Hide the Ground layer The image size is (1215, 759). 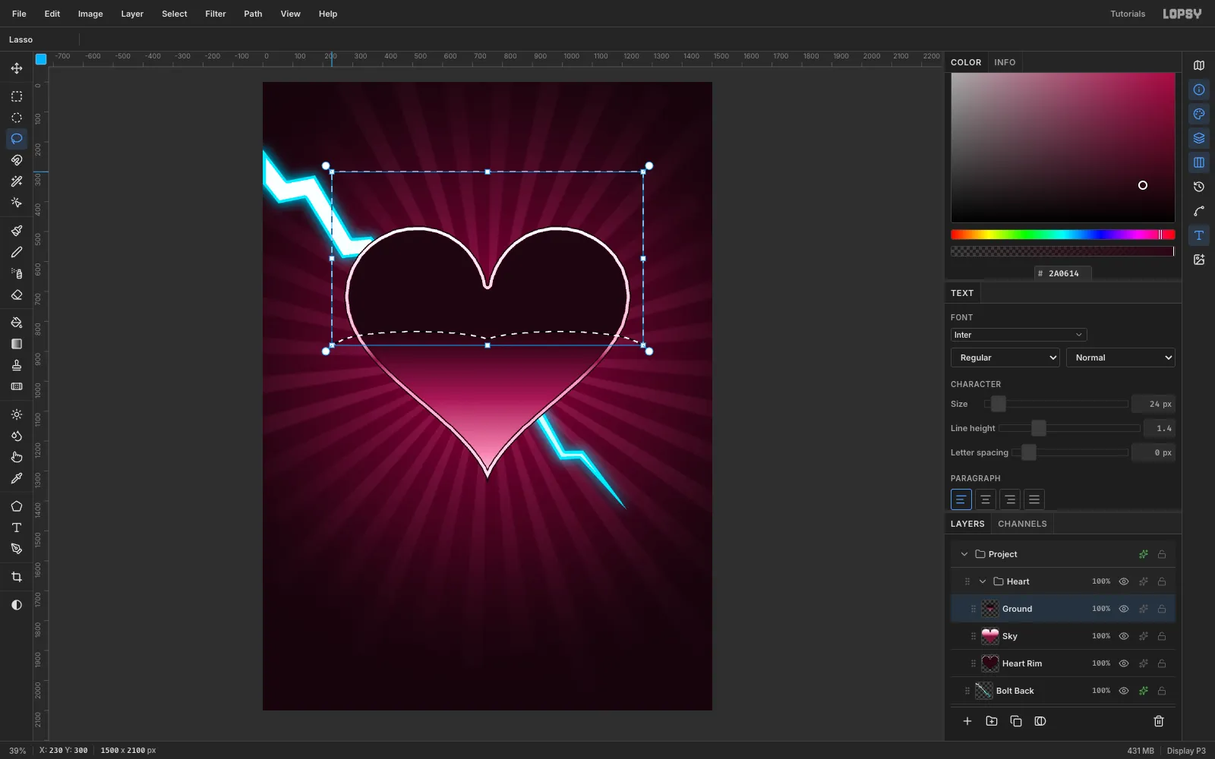[1124, 609]
